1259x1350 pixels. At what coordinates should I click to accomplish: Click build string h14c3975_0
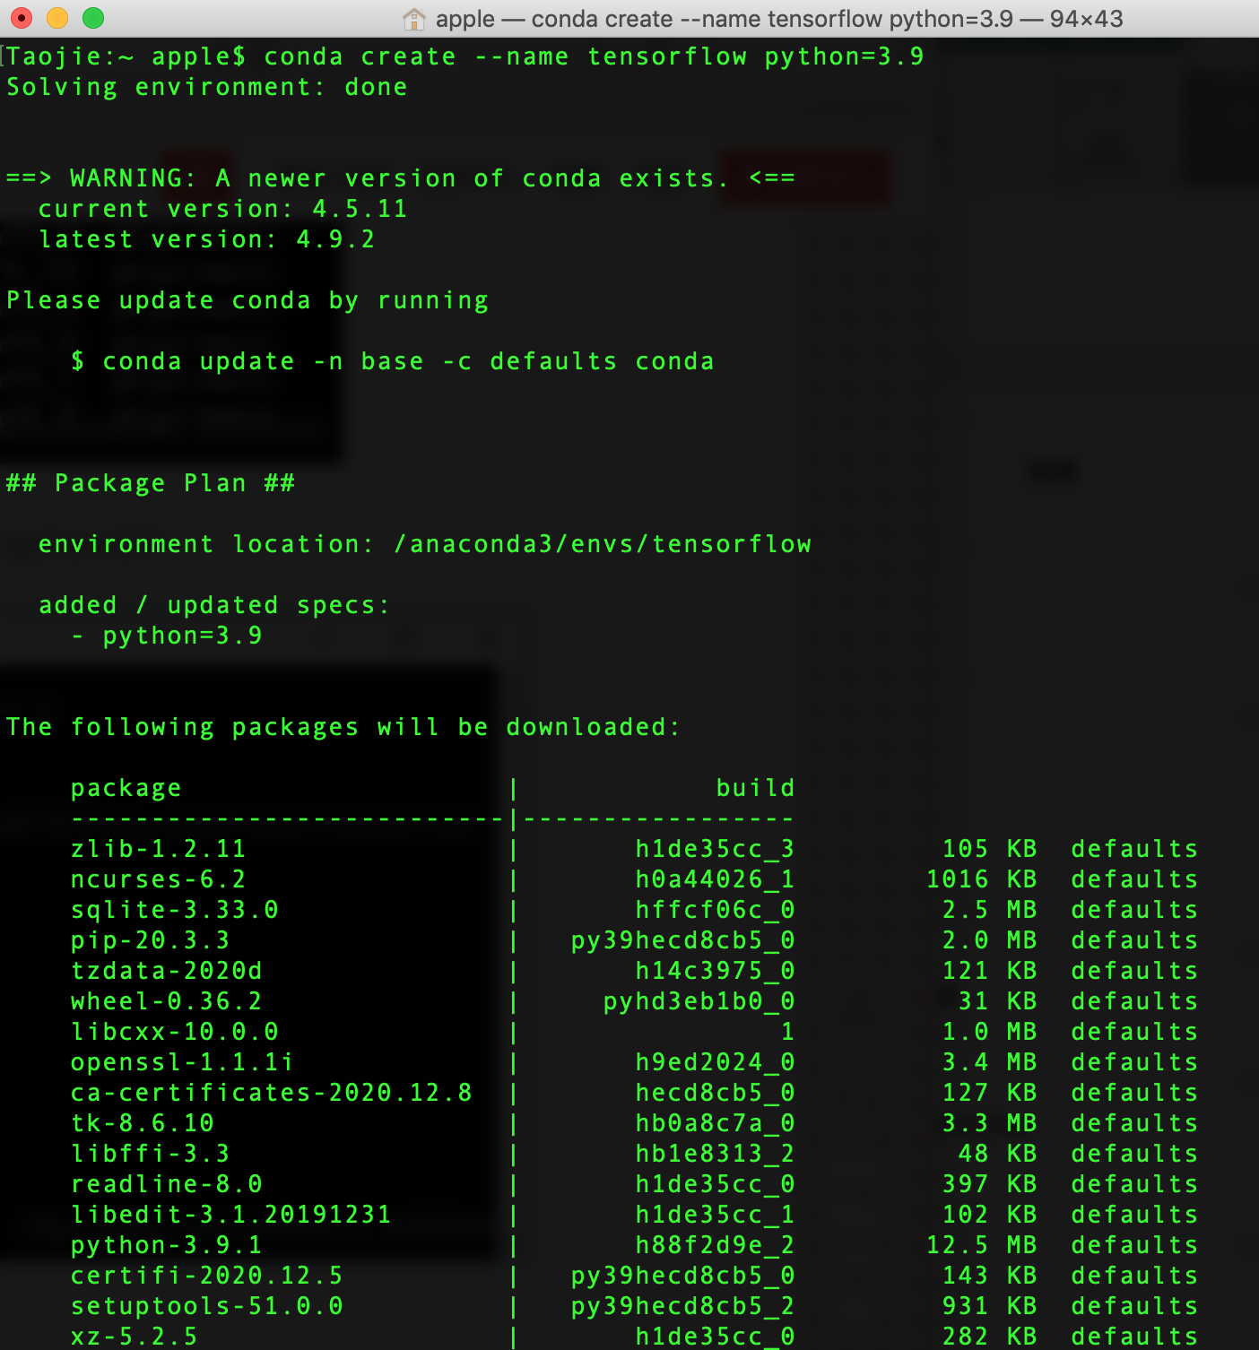(x=716, y=971)
